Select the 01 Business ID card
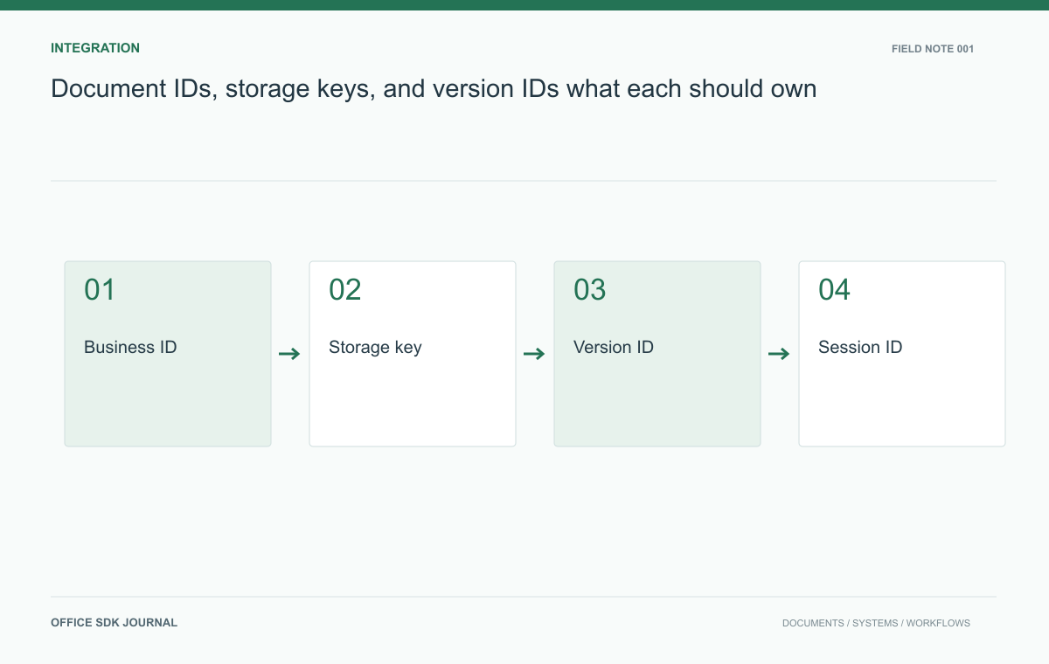 pyautogui.click(x=168, y=354)
